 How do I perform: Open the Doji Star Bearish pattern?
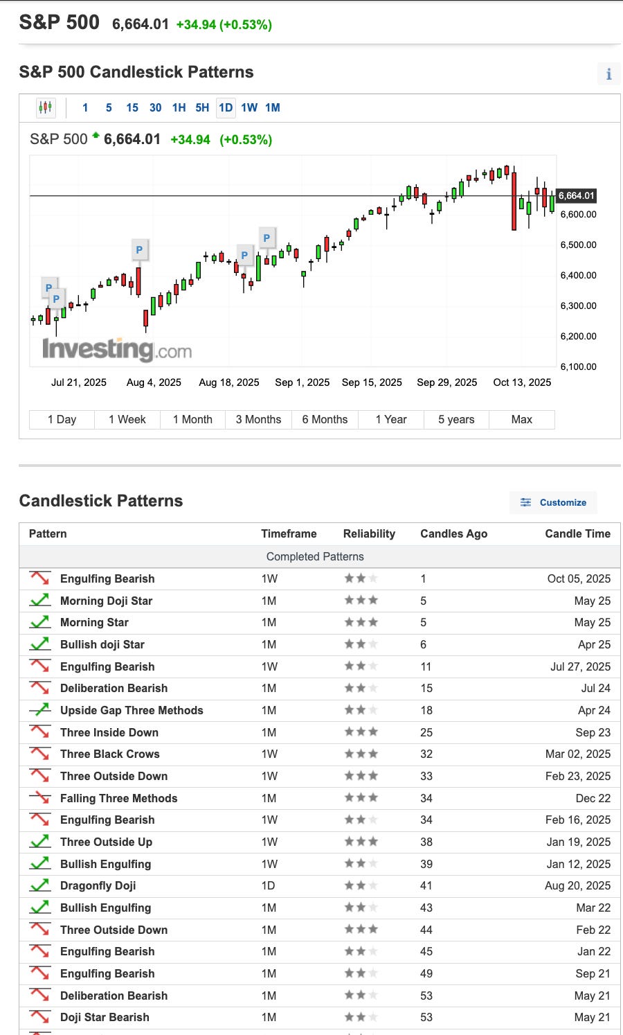click(105, 1017)
